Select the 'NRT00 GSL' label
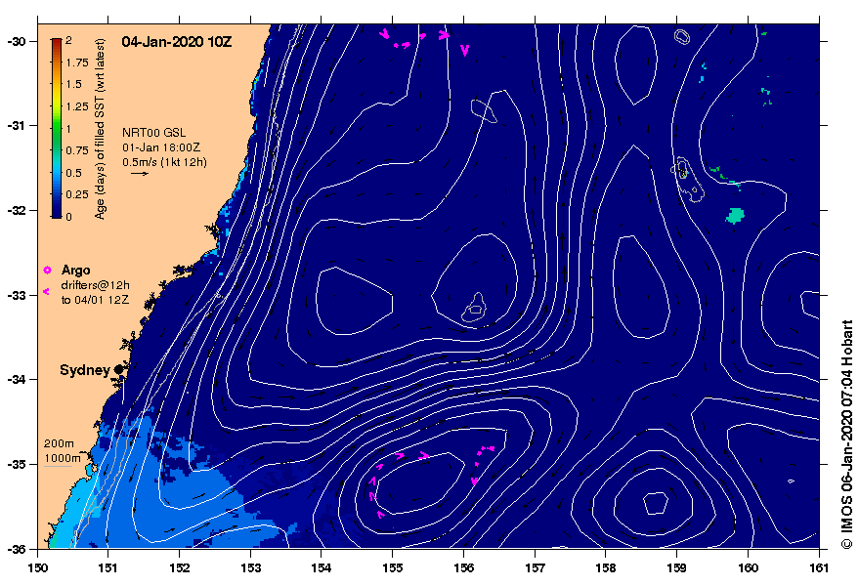This screenshot has width=859, height=586. [x=154, y=133]
